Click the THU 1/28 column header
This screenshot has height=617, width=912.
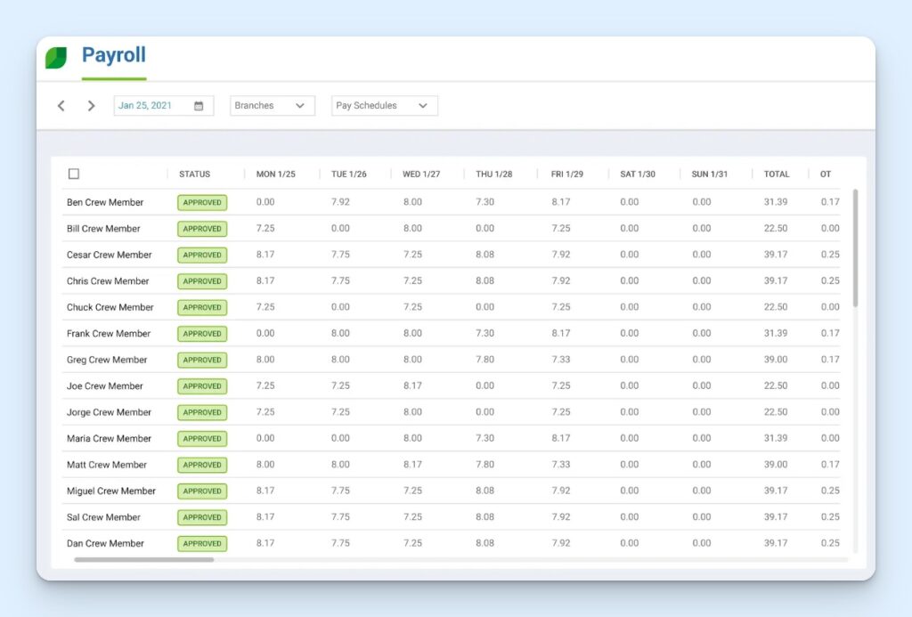click(x=493, y=174)
